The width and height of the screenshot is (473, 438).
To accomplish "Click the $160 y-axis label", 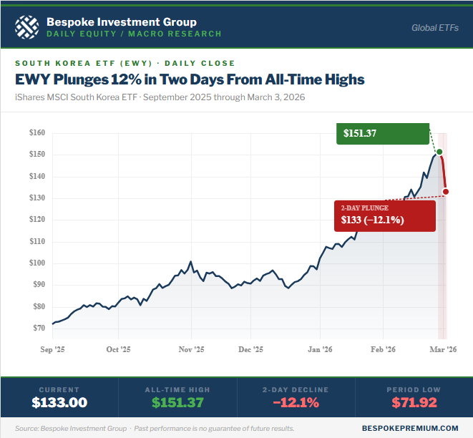I will [37, 132].
